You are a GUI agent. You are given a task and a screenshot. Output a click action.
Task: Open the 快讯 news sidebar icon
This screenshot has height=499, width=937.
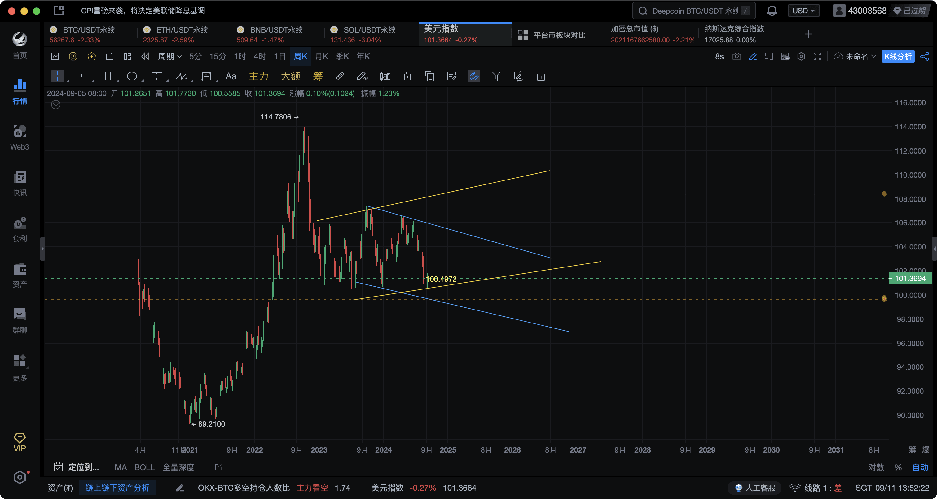(20, 183)
